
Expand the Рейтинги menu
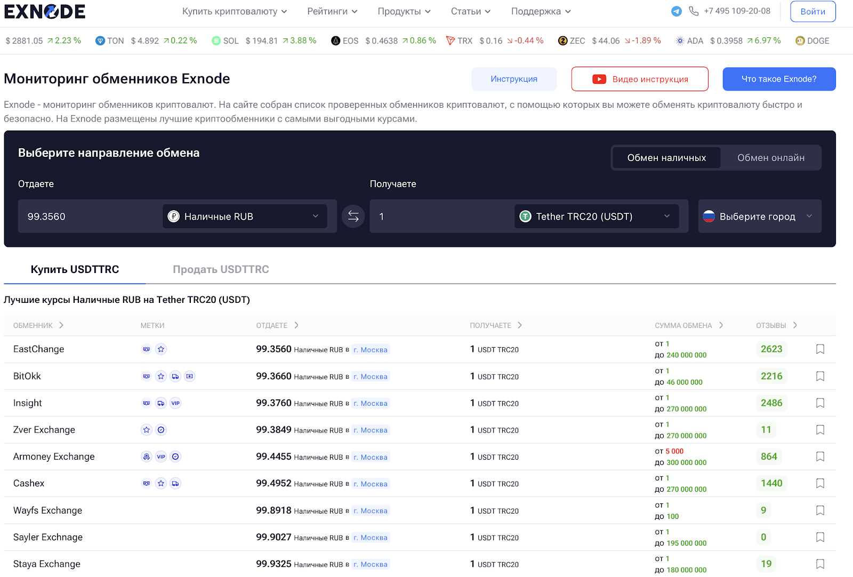coord(332,11)
